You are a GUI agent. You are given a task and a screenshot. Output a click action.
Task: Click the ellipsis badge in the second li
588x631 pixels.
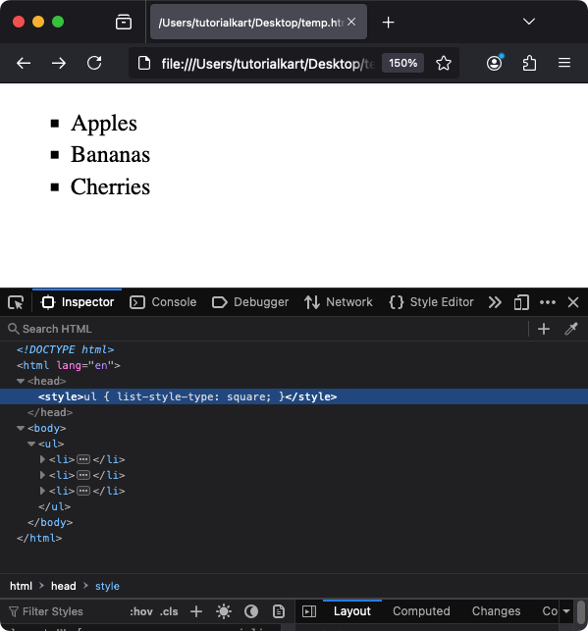point(83,475)
